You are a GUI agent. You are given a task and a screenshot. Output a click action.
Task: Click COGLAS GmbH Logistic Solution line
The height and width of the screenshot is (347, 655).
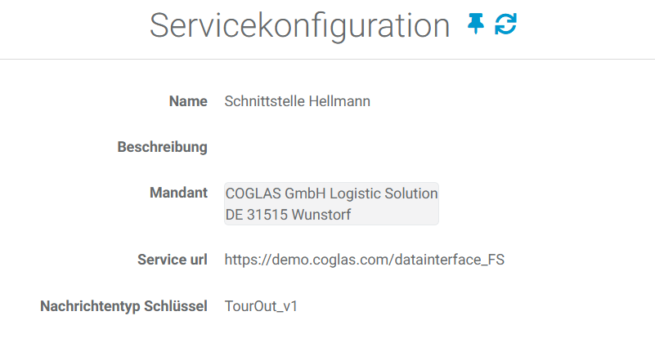coord(331,194)
